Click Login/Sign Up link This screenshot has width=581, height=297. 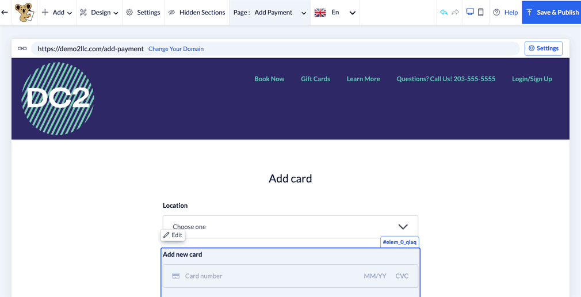tap(532, 79)
